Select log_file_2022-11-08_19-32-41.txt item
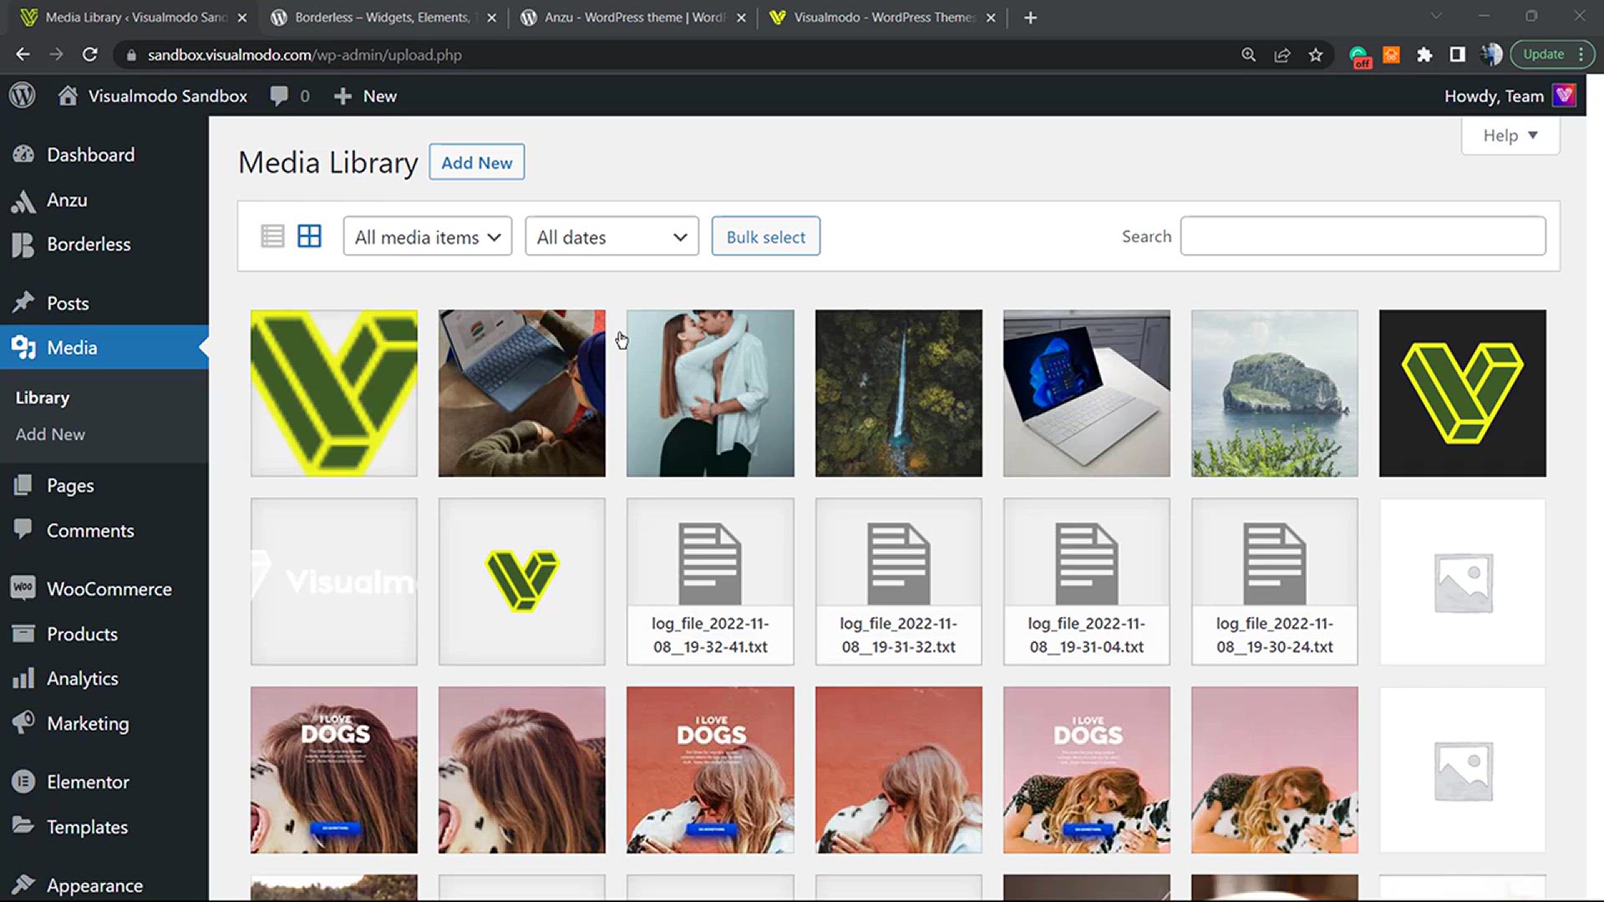The width and height of the screenshot is (1604, 902). pos(710,581)
